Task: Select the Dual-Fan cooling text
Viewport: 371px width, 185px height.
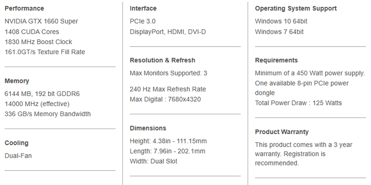Action: point(18,156)
